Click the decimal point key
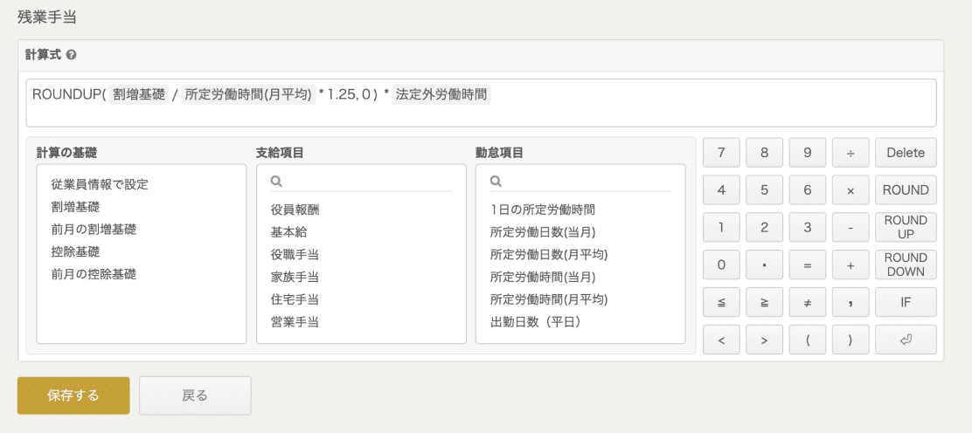Screen dimensions: 972x433 [x=764, y=265]
